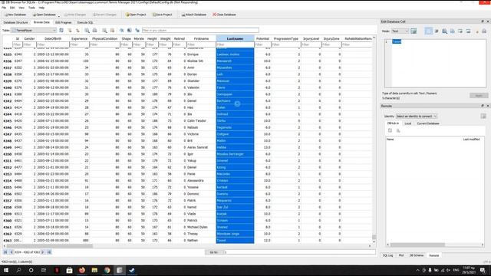Image resolution: width=491 pixels, height=276 pixels.
Task: Clear all filters icon
Action: (x=70, y=31)
